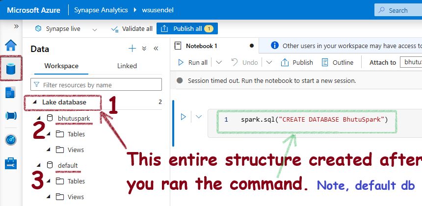The height and width of the screenshot is (206, 422).
Task: Click the bhutuspark database cylinder icon
Action: 50,118
